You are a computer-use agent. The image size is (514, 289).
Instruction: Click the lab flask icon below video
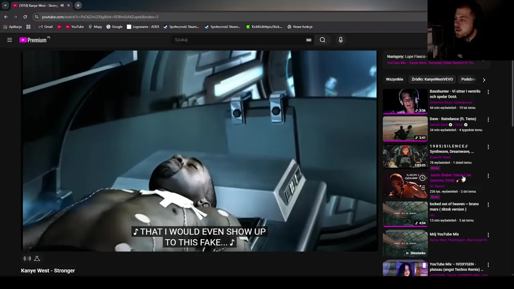click(x=37, y=258)
